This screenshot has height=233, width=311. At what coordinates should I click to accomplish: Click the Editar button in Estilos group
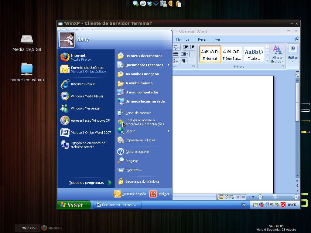tap(292, 58)
